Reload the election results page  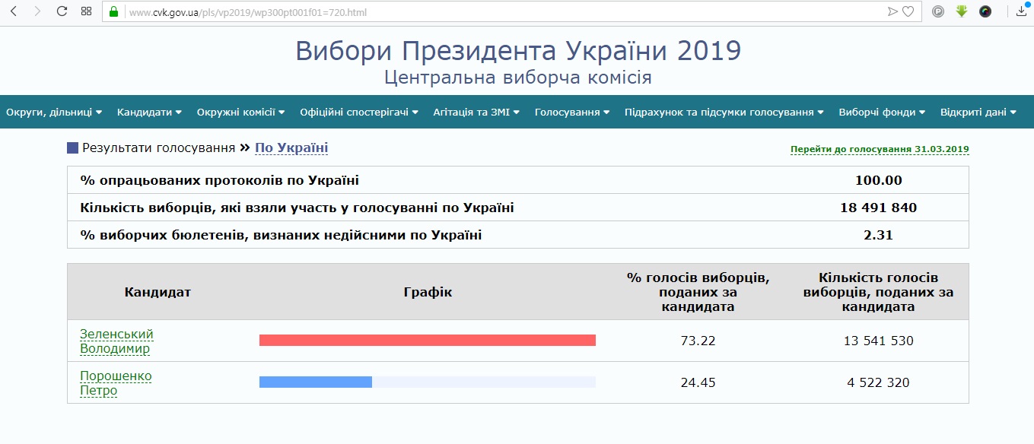point(62,11)
